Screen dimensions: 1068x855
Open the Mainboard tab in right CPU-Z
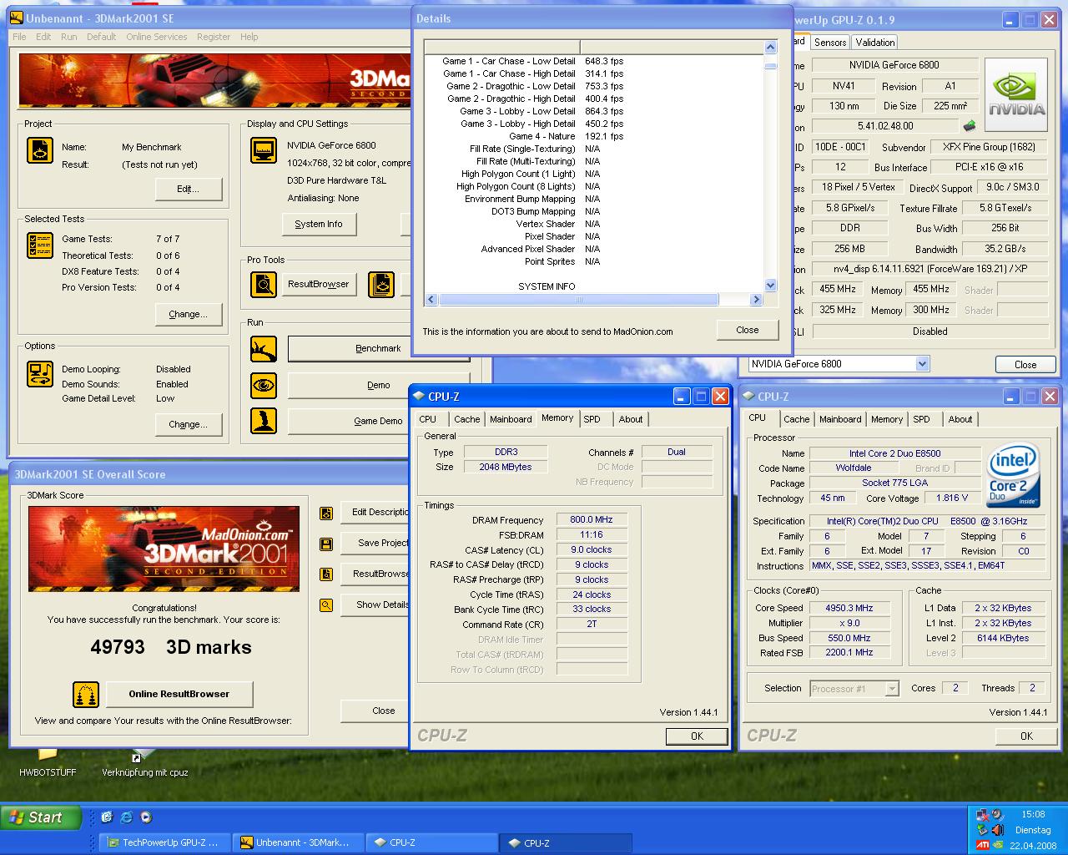(840, 419)
